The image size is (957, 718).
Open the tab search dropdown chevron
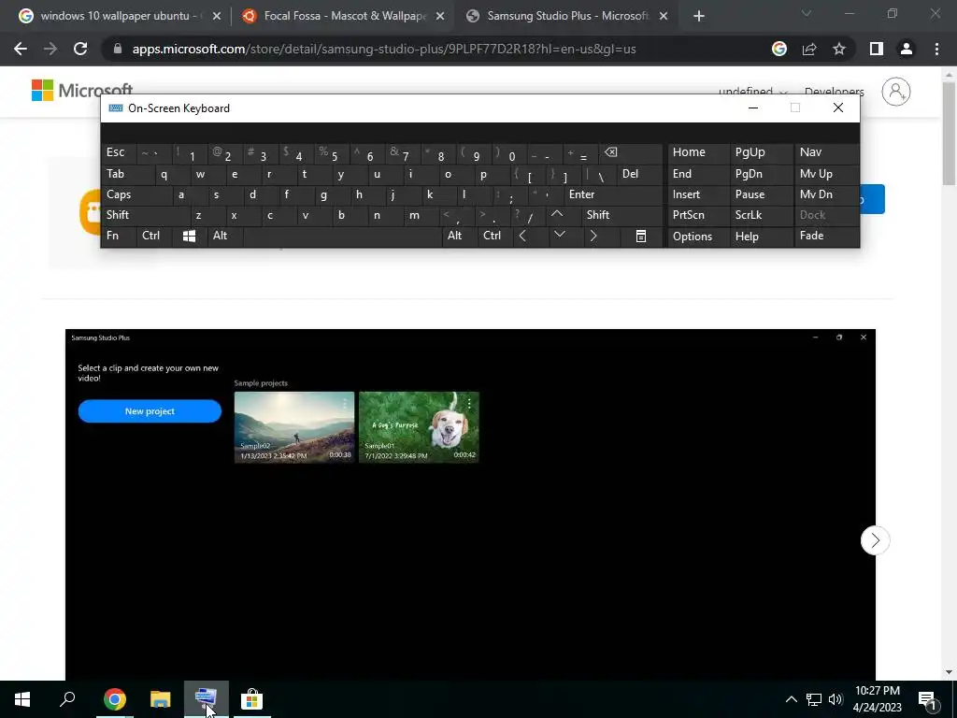pos(807,13)
